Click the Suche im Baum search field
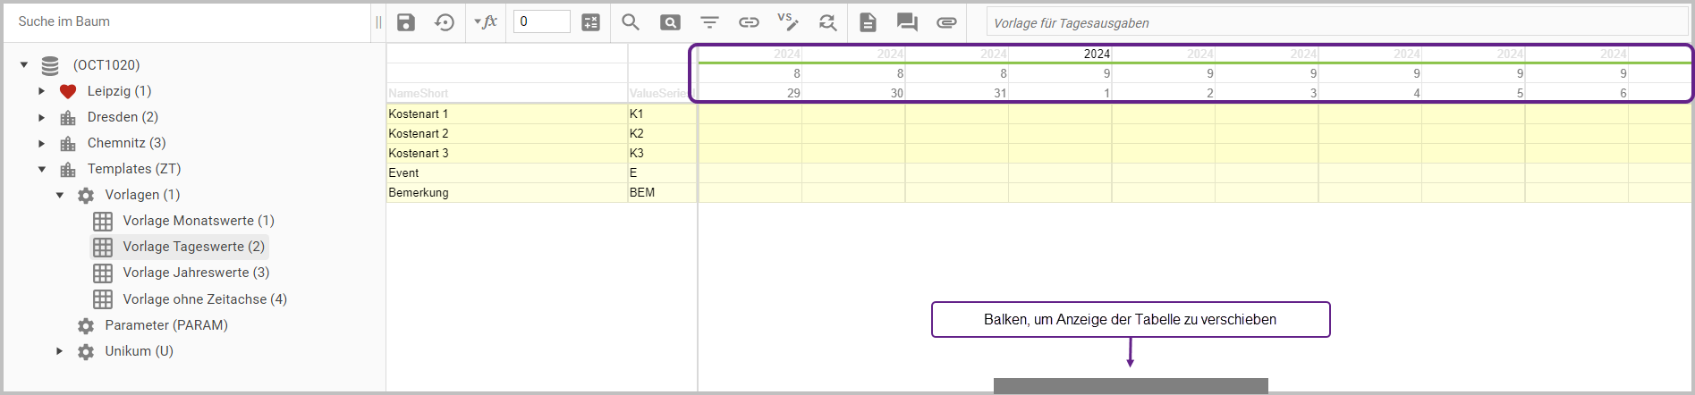 click(188, 21)
